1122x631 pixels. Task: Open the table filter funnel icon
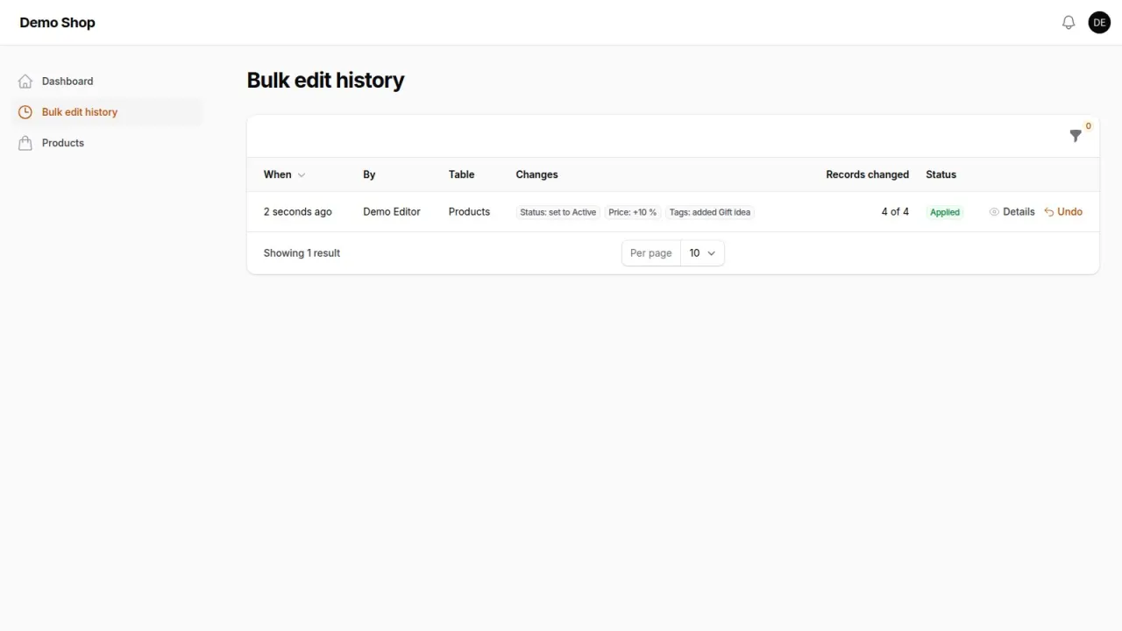point(1076,136)
